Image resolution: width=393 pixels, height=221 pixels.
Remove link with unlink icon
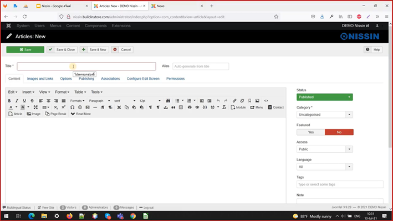point(242,101)
